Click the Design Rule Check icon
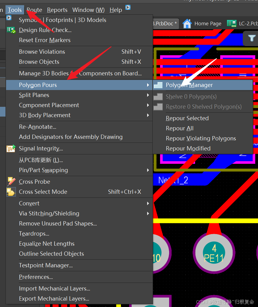258x307 pixels. coord(11,30)
